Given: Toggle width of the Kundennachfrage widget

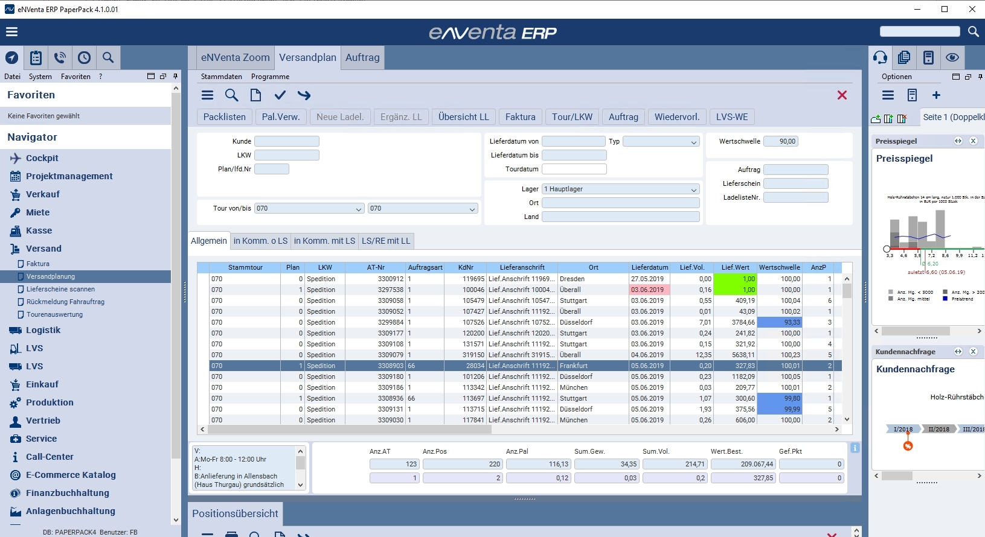Looking at the screenshot, I should click(x=958, y=352).
